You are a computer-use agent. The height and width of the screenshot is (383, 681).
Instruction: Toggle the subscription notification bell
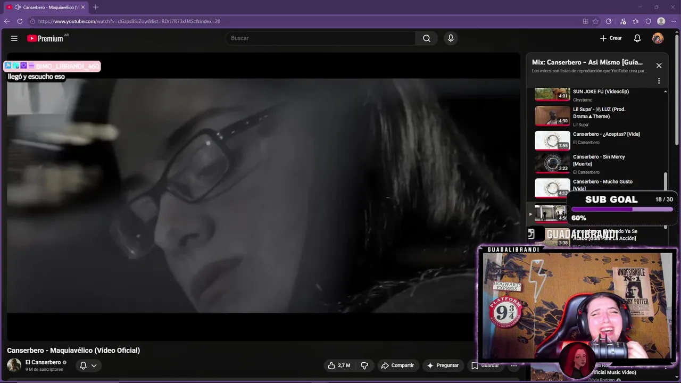[x=83, y=365]
